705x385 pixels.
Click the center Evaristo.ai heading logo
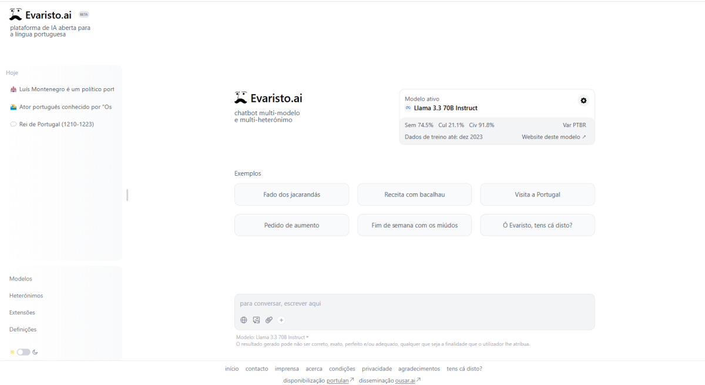268,98
